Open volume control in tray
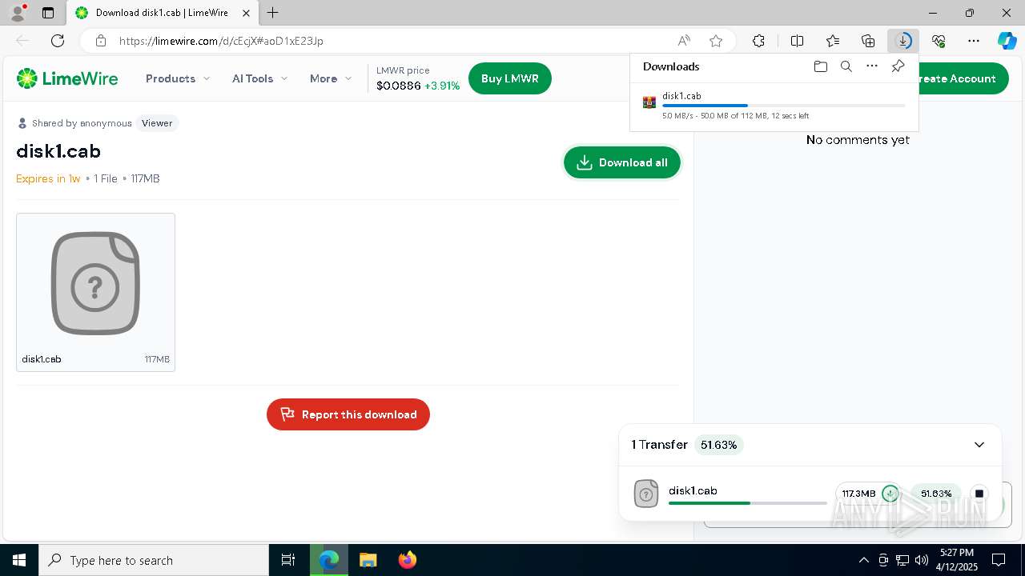Screen dimensions: 1025x576 pos(922,560)
